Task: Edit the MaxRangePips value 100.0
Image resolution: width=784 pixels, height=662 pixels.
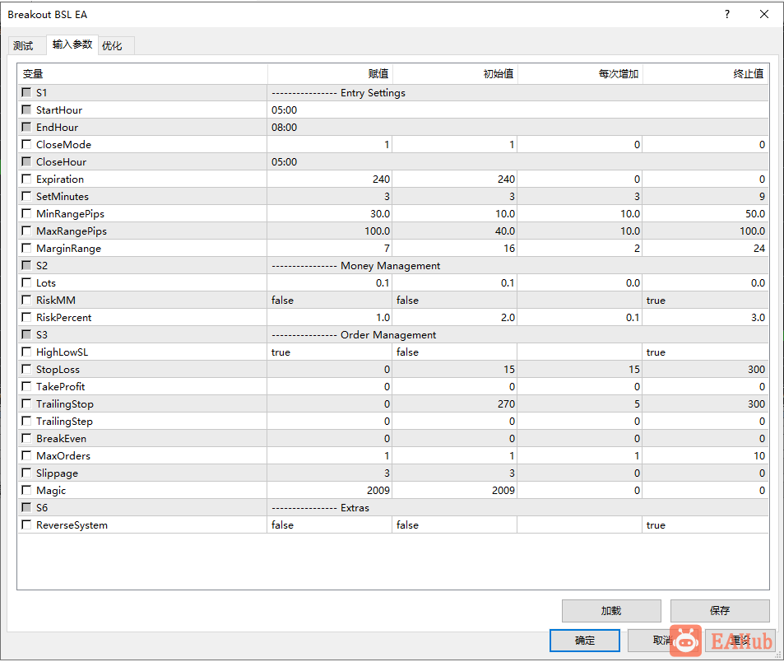Action: 330,231
